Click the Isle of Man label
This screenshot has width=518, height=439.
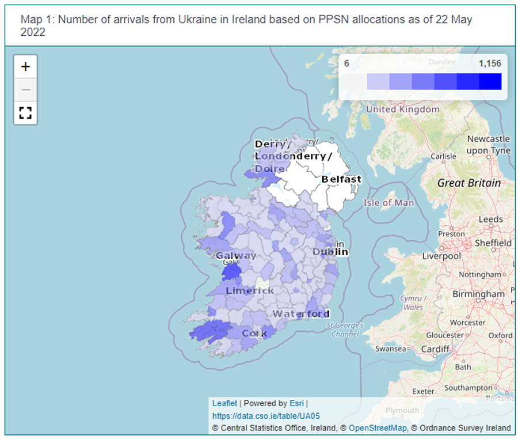coord(389,203)
